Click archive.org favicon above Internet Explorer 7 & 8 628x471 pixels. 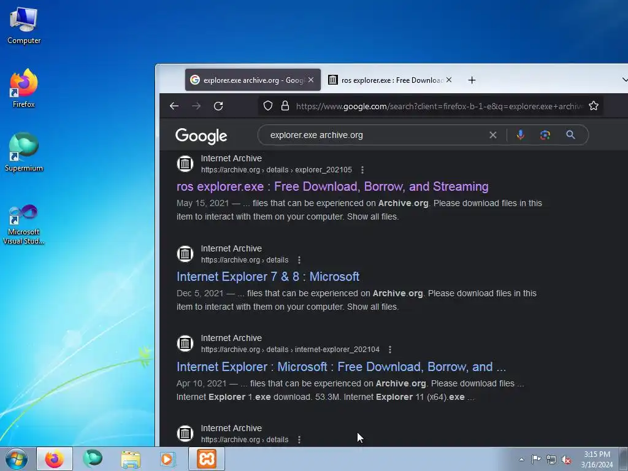(185, 254)
